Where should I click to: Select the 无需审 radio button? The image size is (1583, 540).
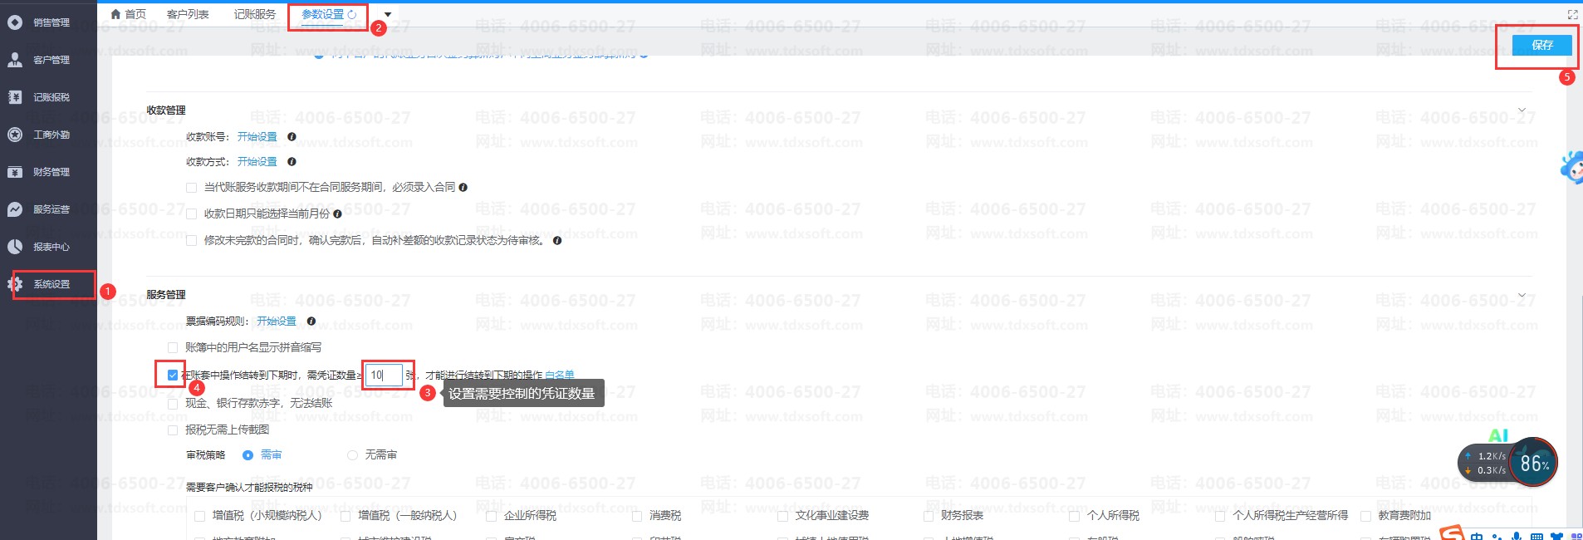pos(352,455)
